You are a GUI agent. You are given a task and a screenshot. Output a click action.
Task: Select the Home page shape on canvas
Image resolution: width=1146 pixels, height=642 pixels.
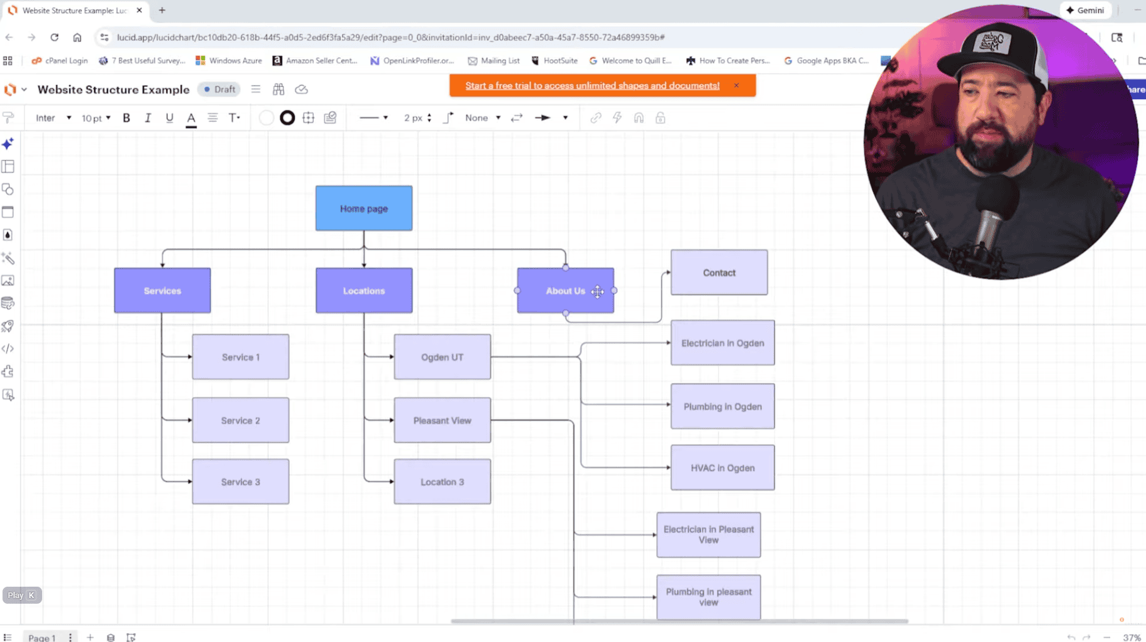[x=364, y=209]
